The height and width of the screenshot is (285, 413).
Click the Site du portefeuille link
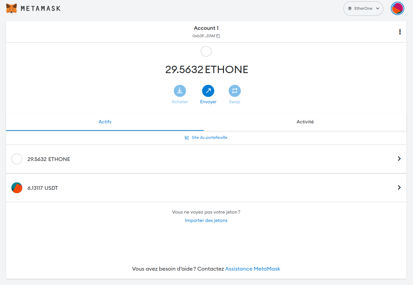pos(209,137)
